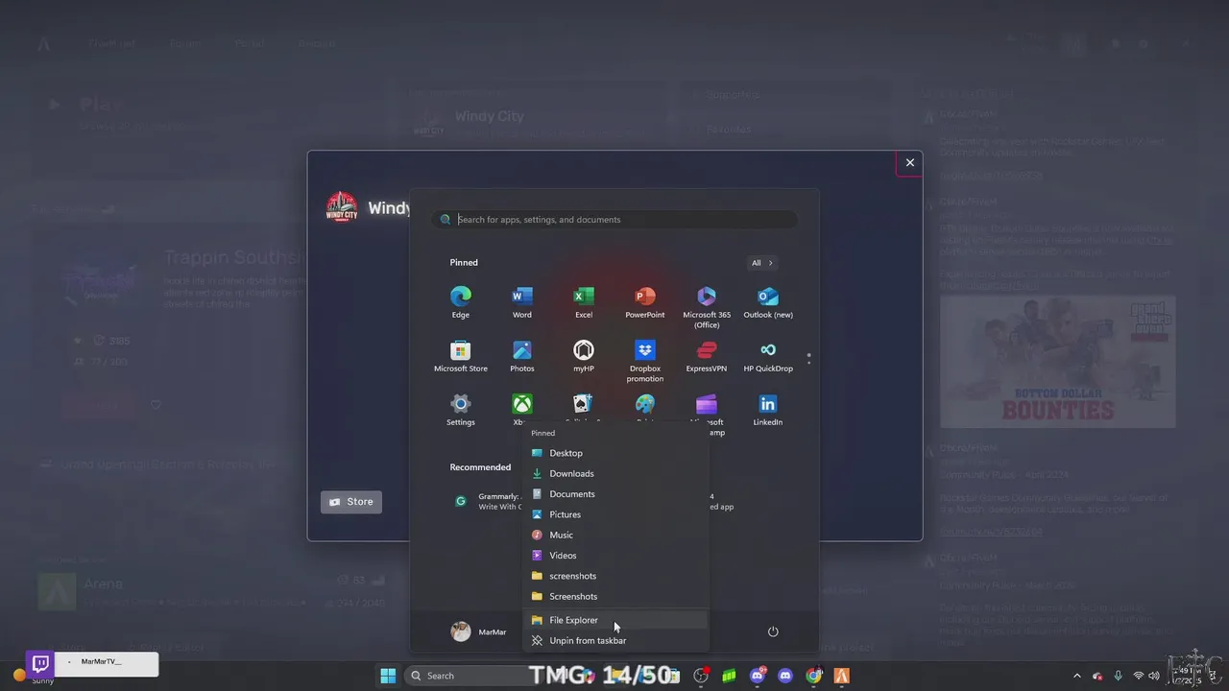The width and height of the screenshot is (1229, 691).
Task: Launch the Photos app
Action: [522, 356]
